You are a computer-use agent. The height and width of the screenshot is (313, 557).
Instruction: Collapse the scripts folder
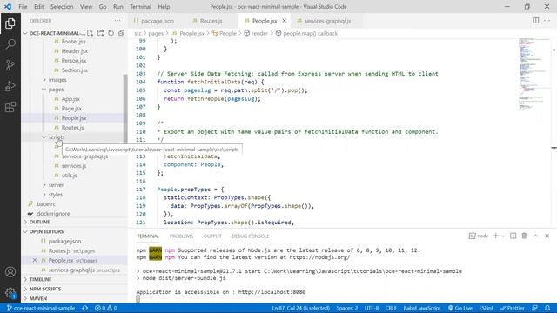point(57,137)
